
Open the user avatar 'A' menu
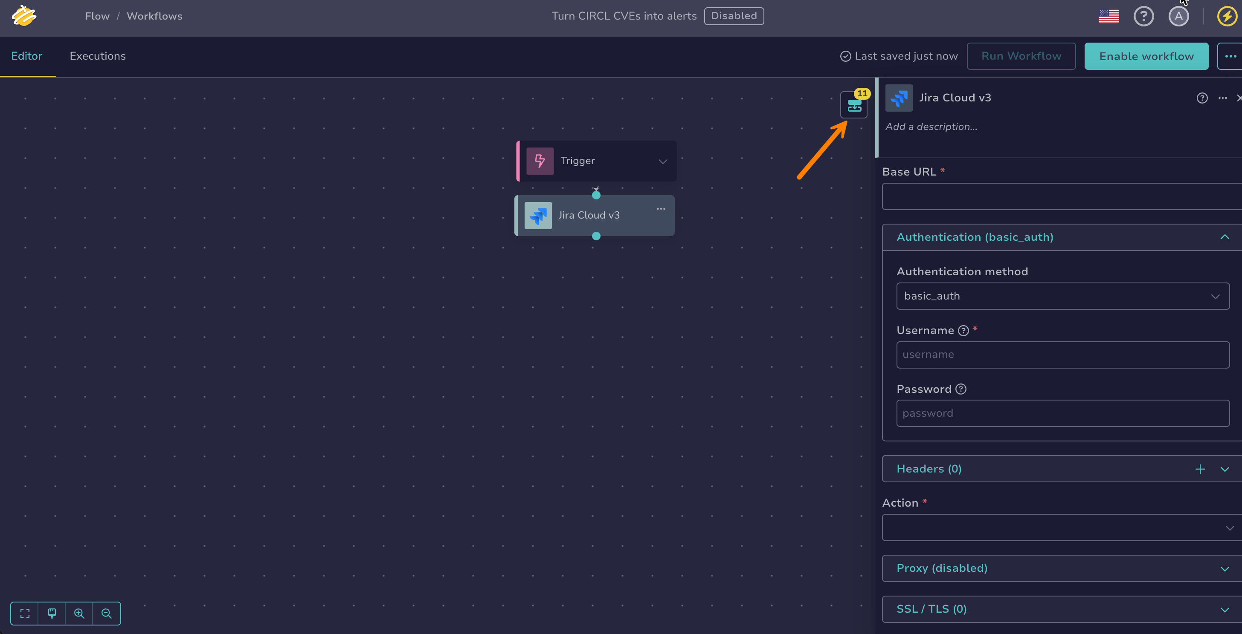point(1178,16)
